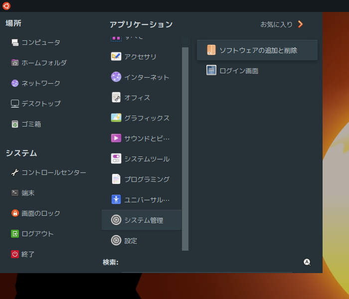Image resolution: width=349 pixels, height=299 pixels.
Task: Click コンピュータ text label
Action: pos(41,42)
